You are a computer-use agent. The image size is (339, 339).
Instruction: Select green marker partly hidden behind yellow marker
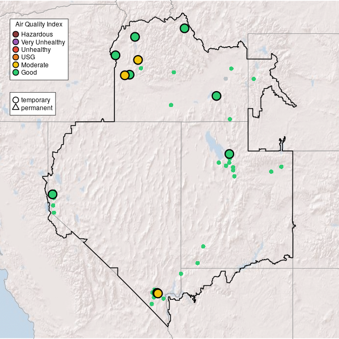point(131,75)
